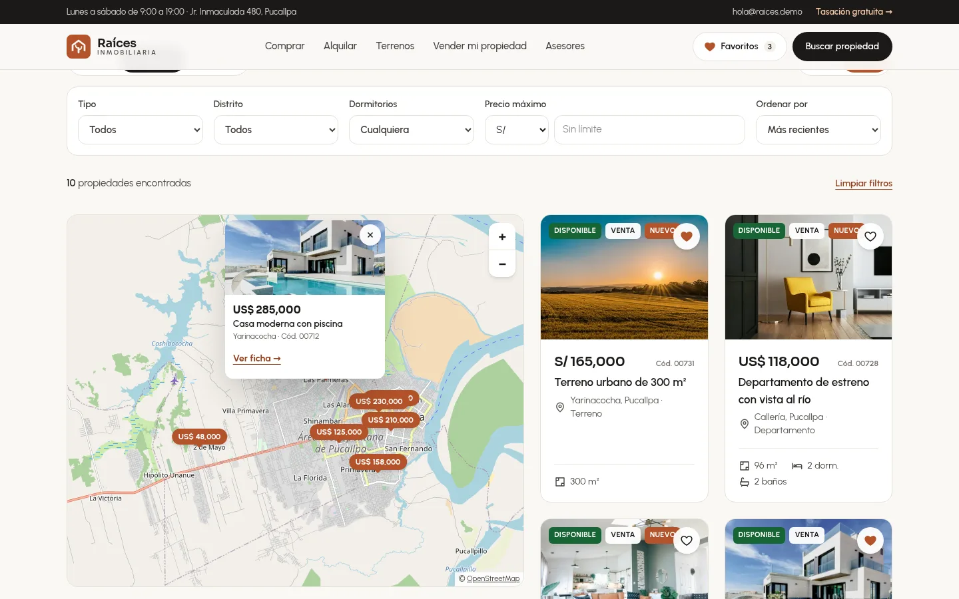Click the location pin icon beside Callería, Pucallpa
Screen dimensions: 959x599
click(x=745, y=424)
